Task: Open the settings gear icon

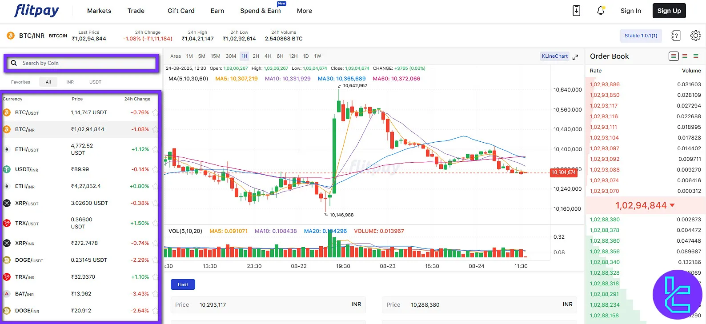Action: 696,36
